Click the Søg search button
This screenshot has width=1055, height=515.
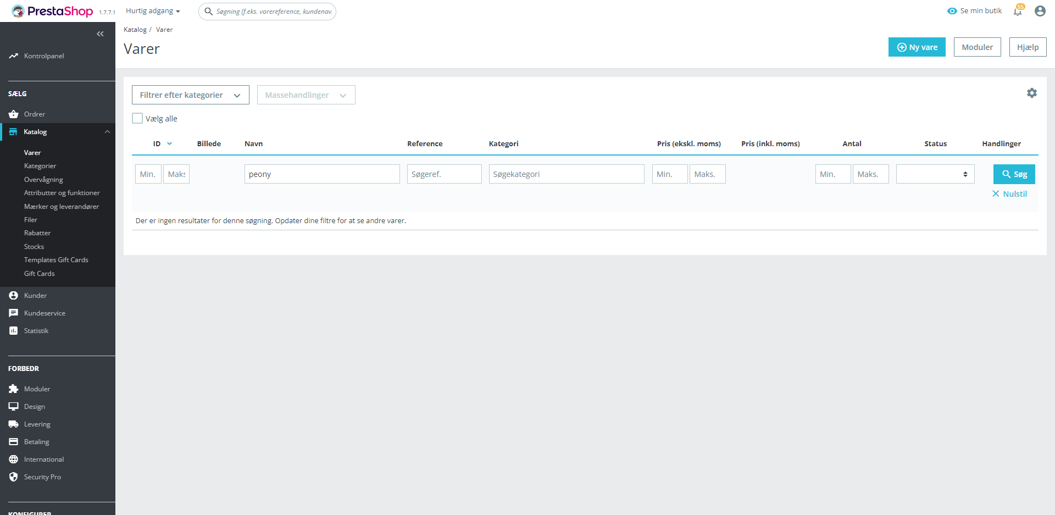tap(1014, 174)
